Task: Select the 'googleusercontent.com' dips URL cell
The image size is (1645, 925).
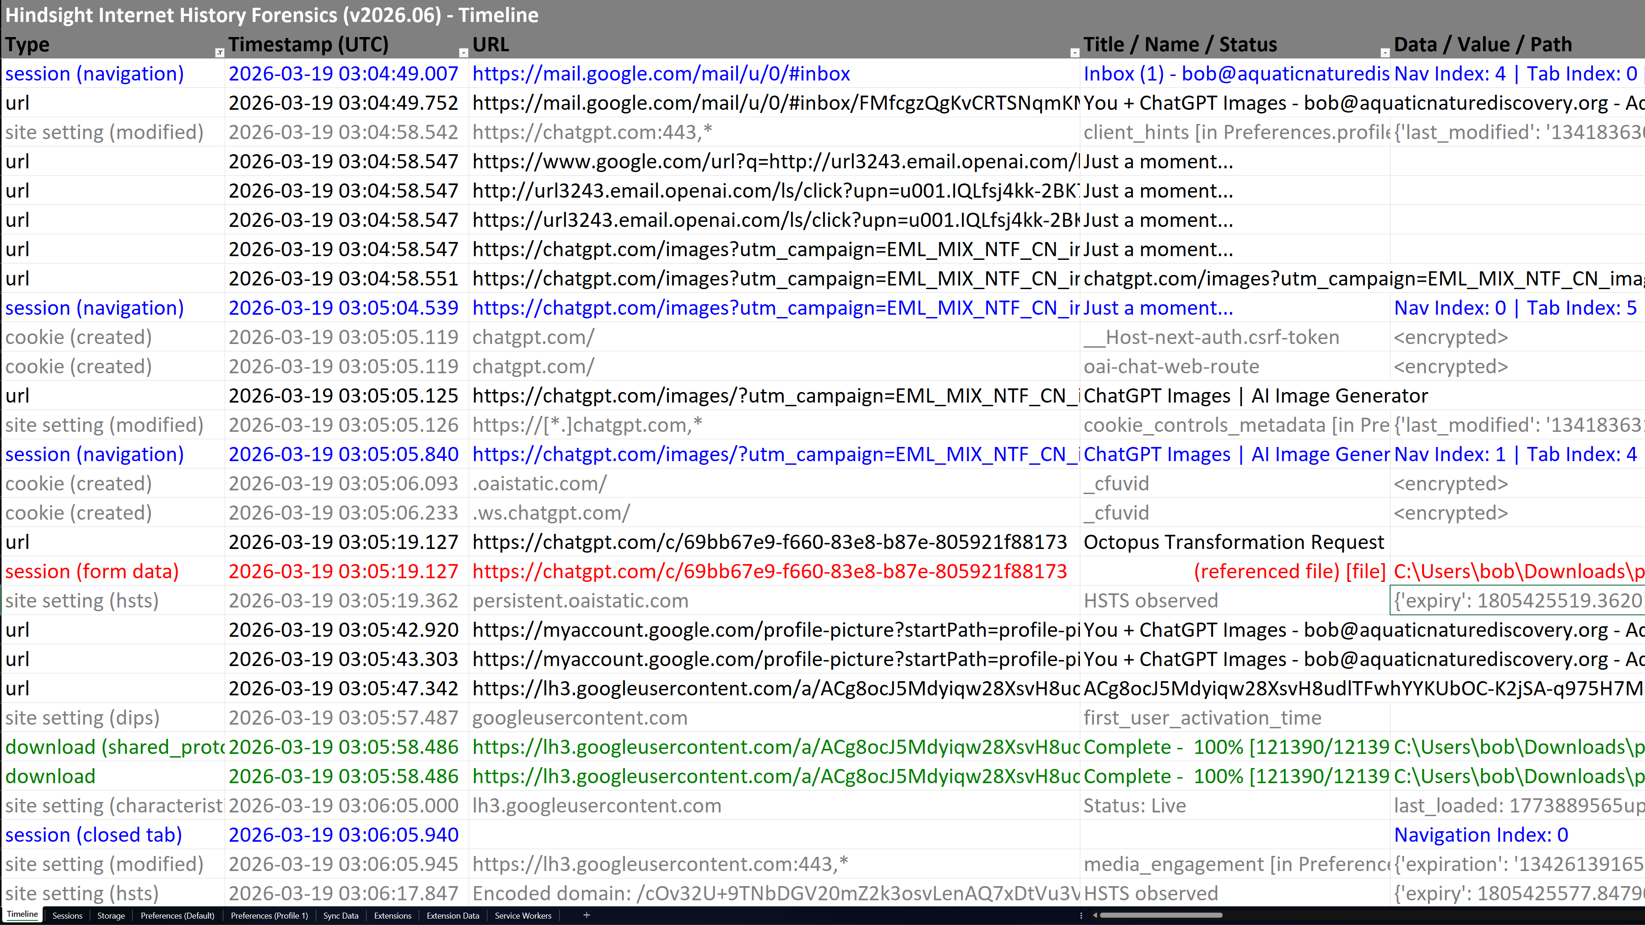Action: click(775, 717)
